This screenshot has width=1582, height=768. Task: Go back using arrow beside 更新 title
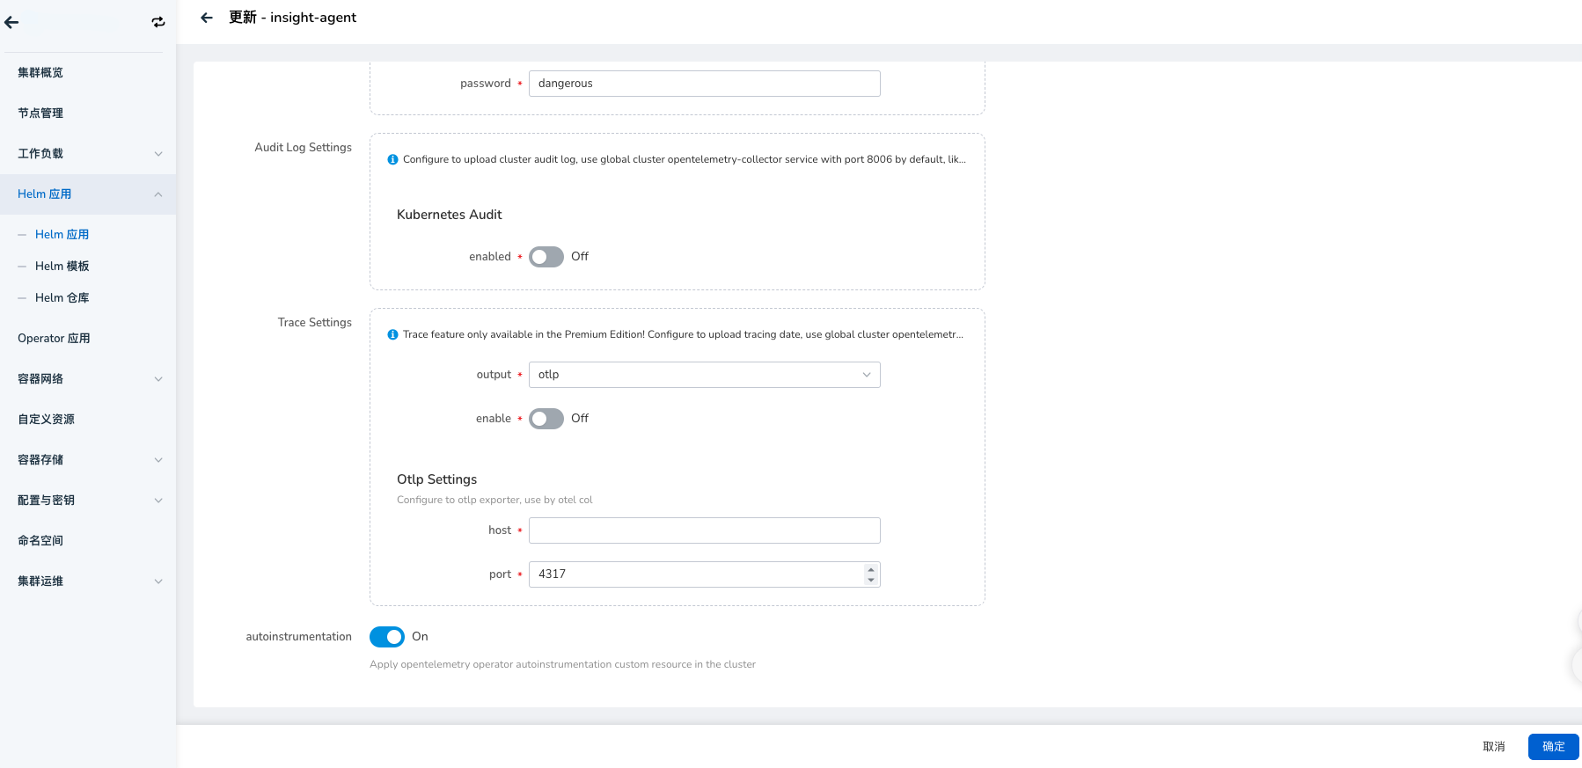tap(207, 18)
